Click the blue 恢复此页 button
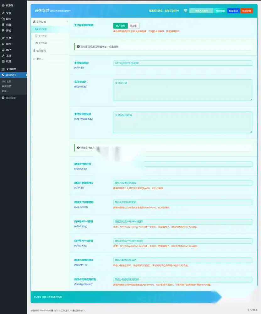 point(233,11)
